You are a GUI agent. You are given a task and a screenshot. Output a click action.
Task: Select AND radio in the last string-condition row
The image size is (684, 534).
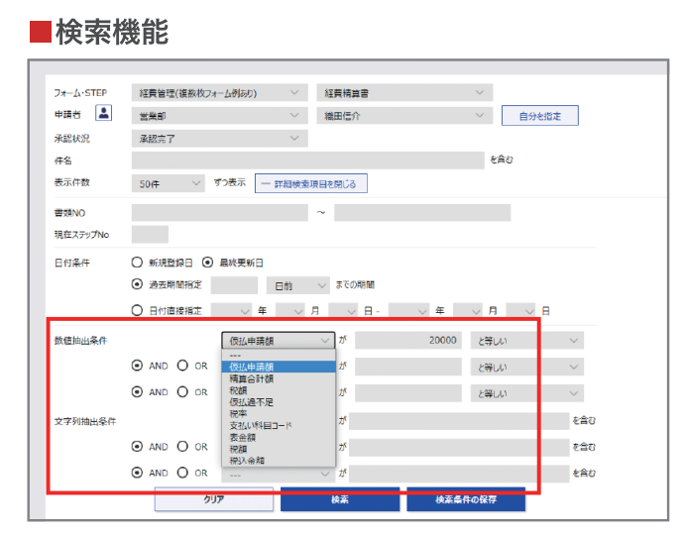click(137, 473)
